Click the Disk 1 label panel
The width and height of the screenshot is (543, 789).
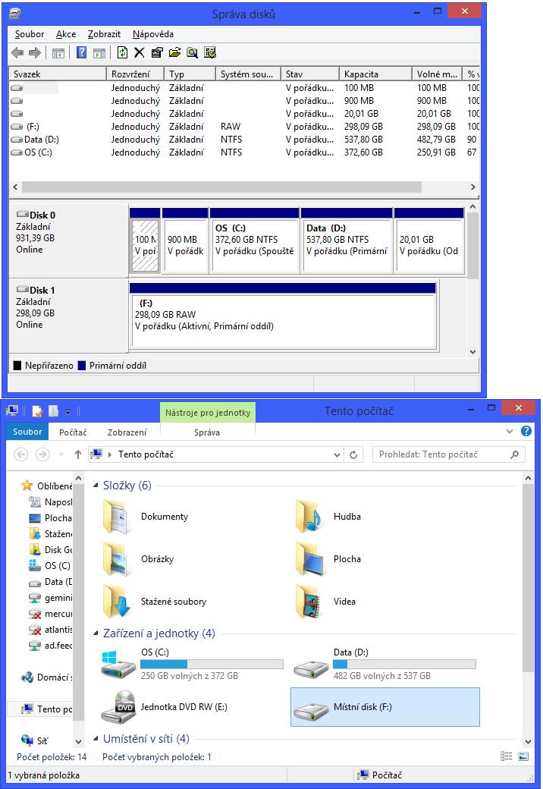pos(68,316)
